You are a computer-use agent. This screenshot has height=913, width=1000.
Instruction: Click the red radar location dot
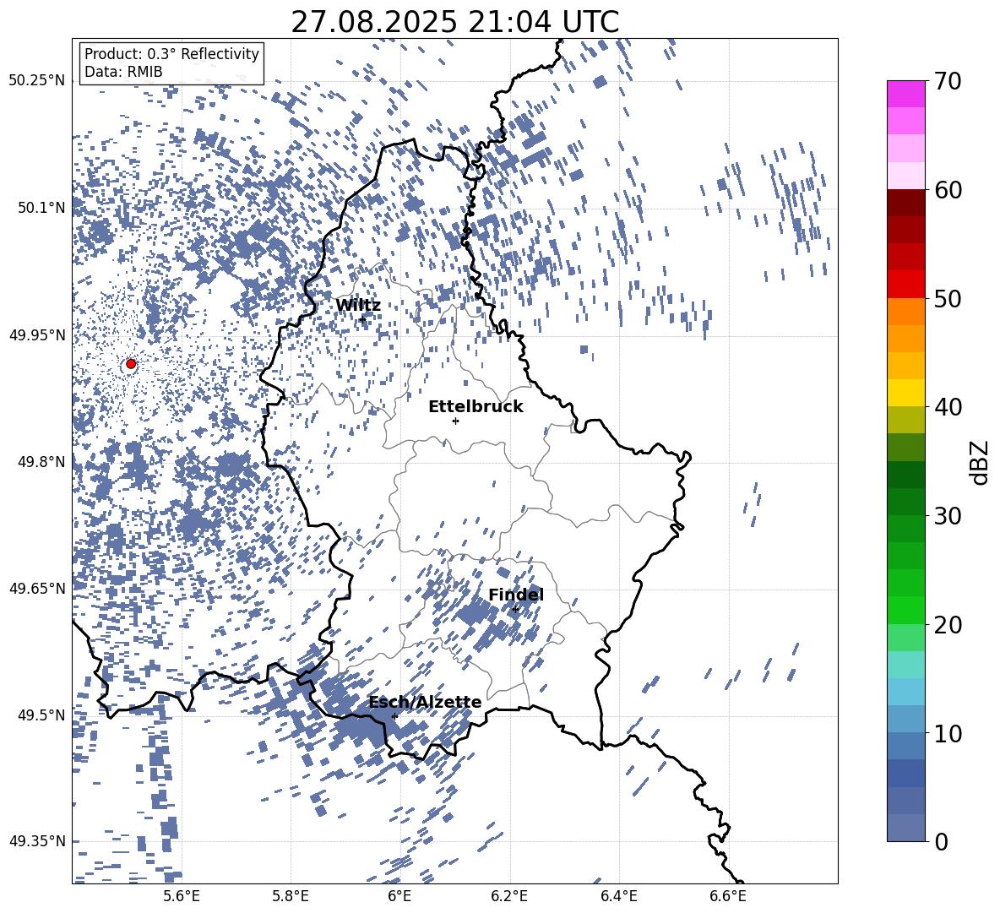click(x=131, y=363)
